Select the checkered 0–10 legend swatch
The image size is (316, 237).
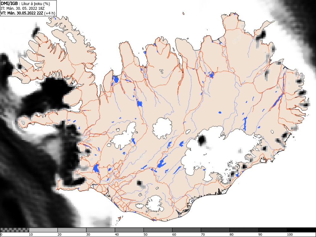tap(15, 230)
